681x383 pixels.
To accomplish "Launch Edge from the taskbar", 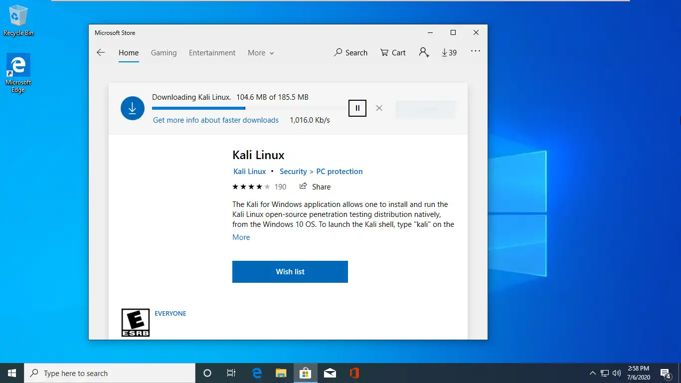I will (x=257, y=373).
